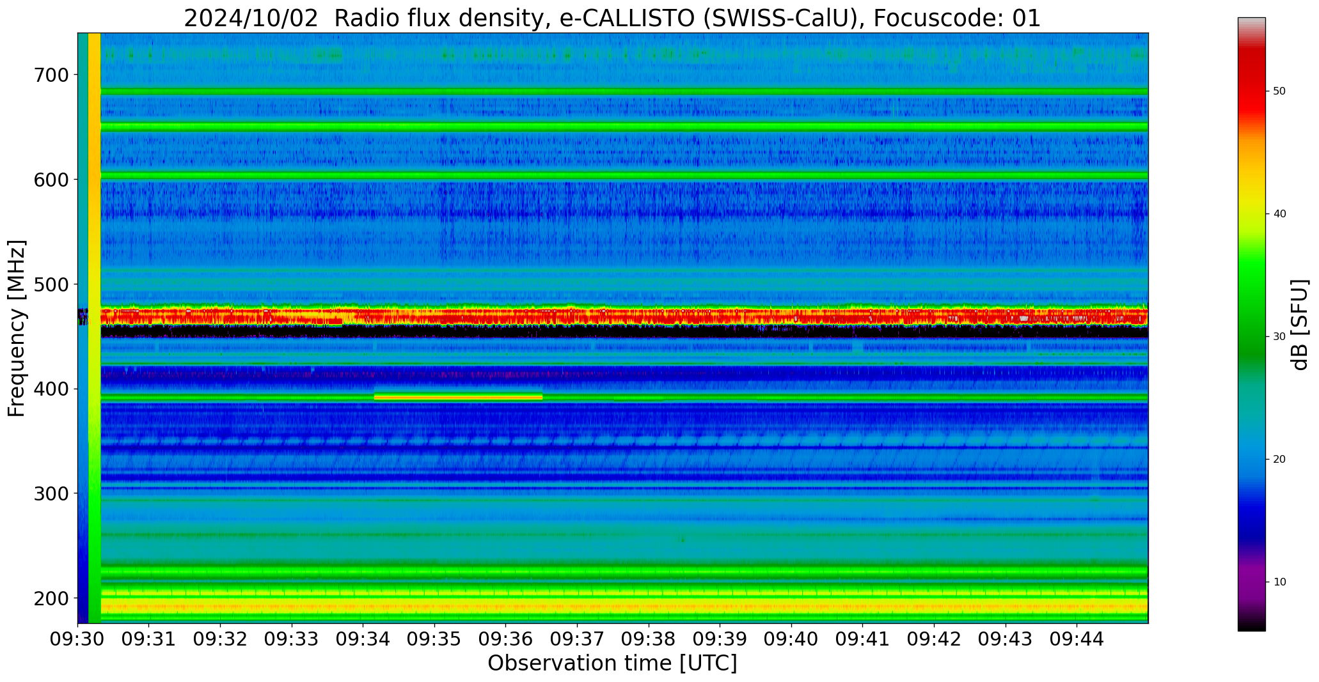The height and width of the screenshot is (682, 1319).
Task: Click the plot title mentioning e-CALLISTO (SWISS-CalU)
Action: (x=612, y=18)
